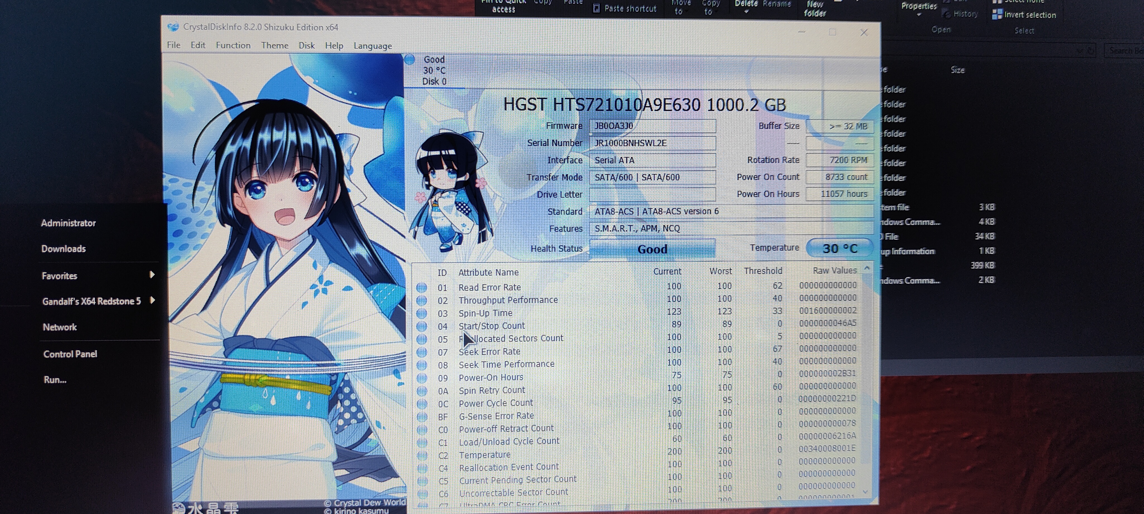Click status circle for Power-off Retract Count

[x=422, y=430]
